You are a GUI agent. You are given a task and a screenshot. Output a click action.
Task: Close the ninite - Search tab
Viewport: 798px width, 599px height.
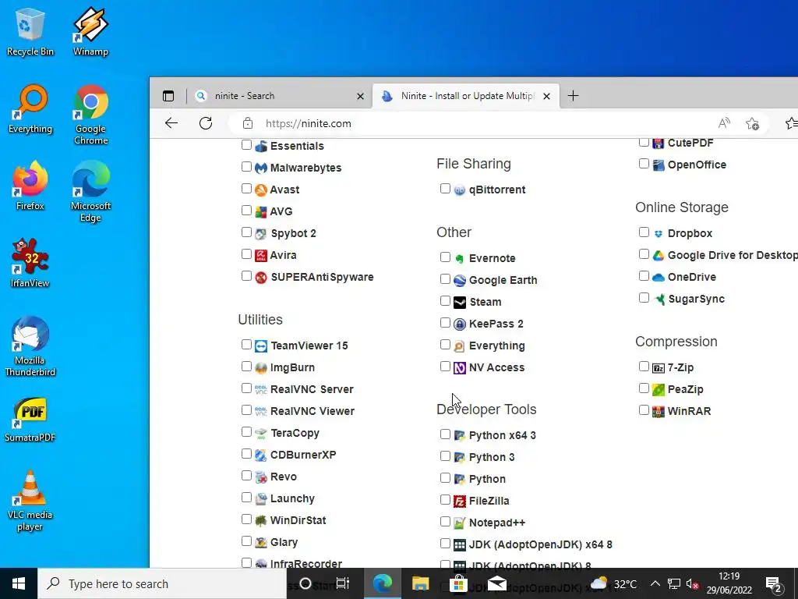tap(360, 96)
